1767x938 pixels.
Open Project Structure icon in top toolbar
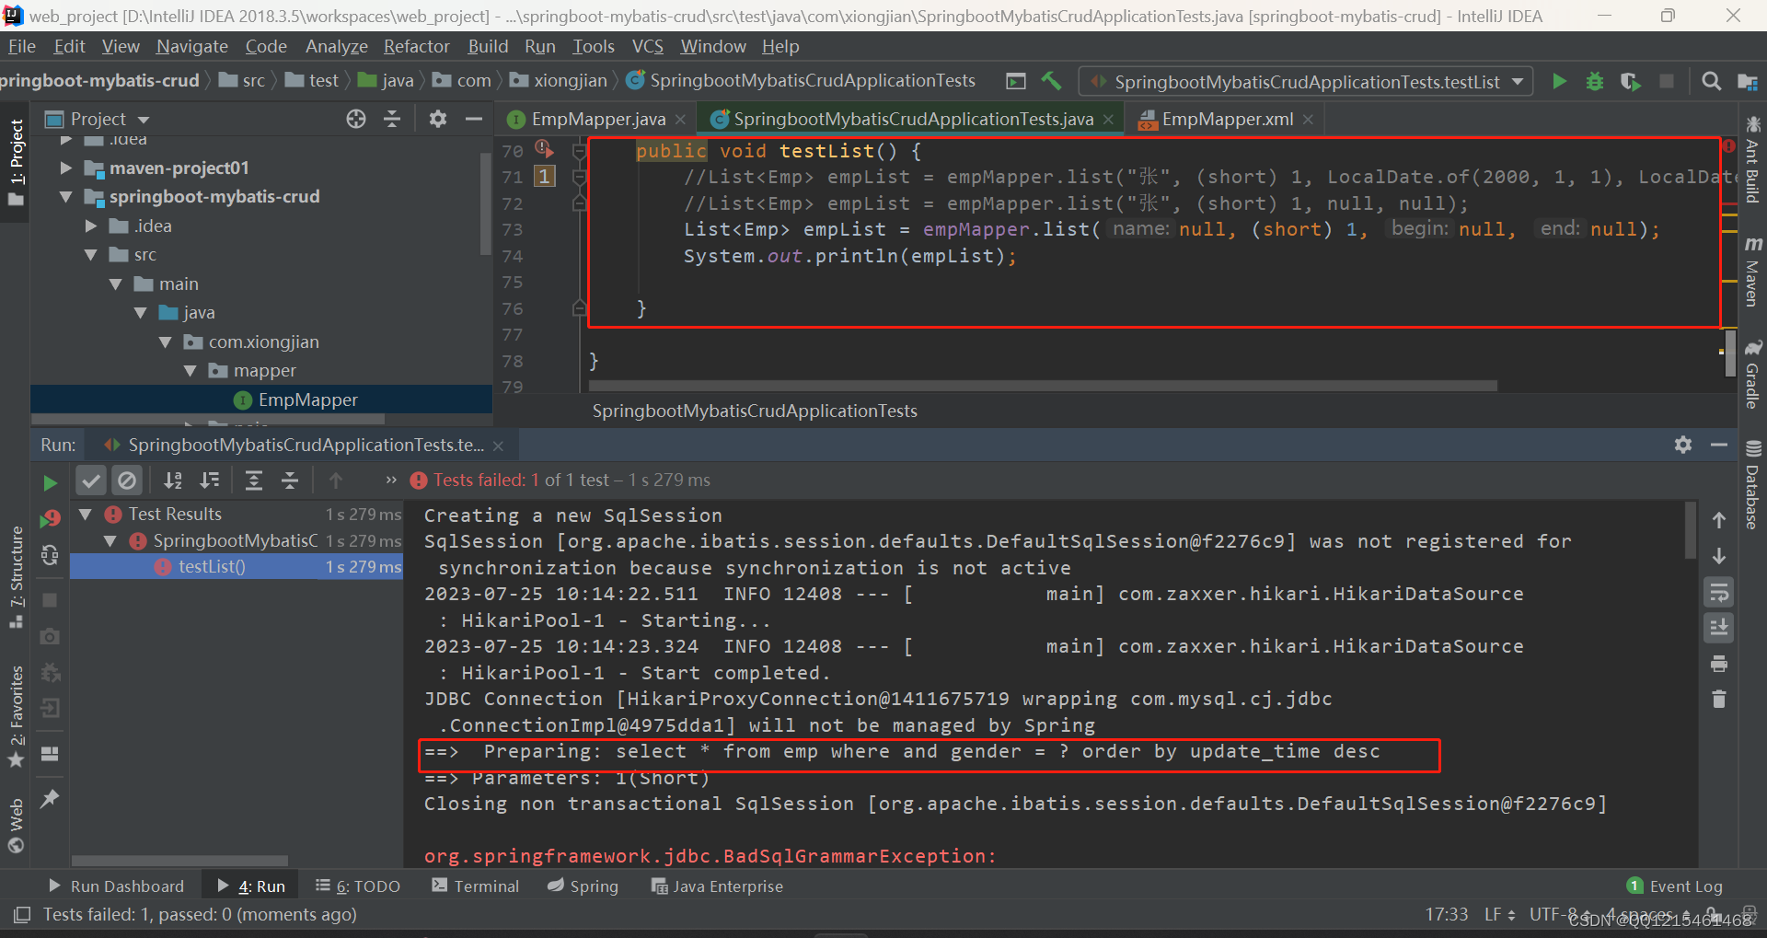[x=1747, y=82]
